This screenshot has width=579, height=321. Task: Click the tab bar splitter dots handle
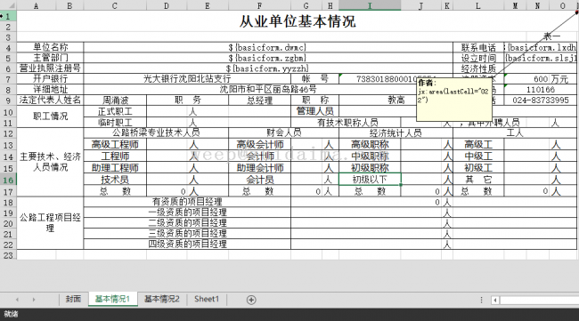(x=481, y=300)
